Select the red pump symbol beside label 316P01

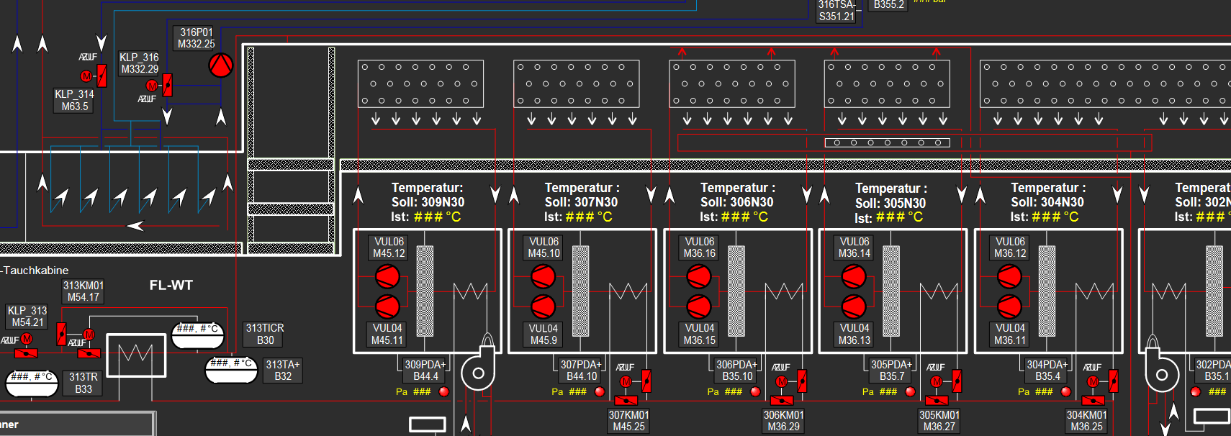click(x=221, y=65)
